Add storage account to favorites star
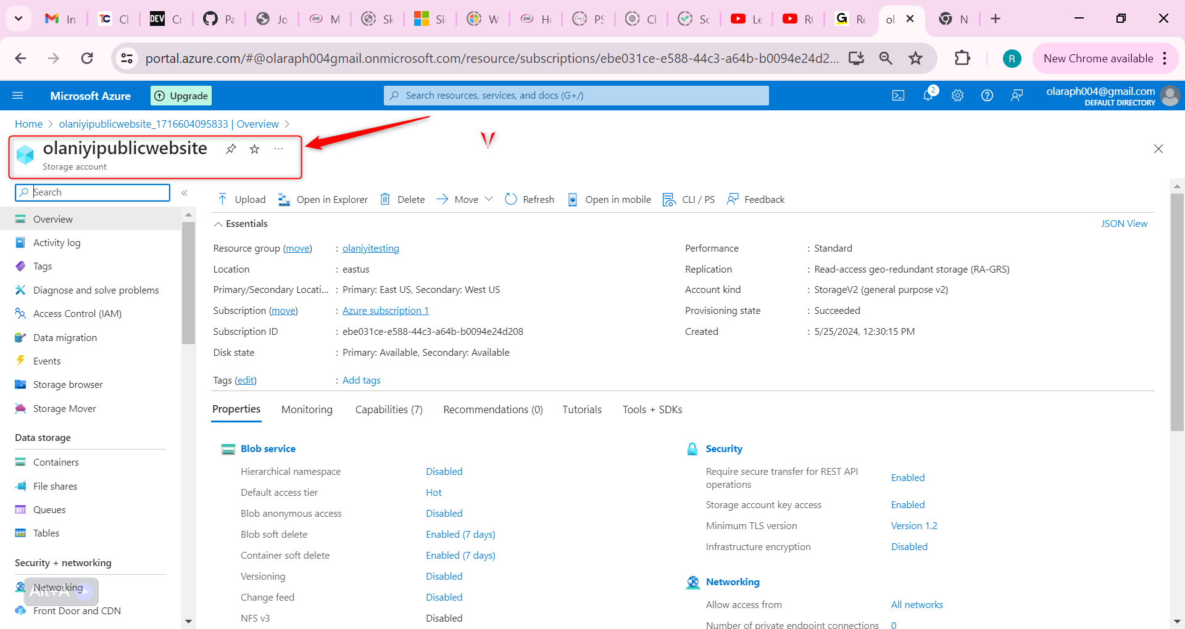1185x629 pixels. [x=254, y=149]
